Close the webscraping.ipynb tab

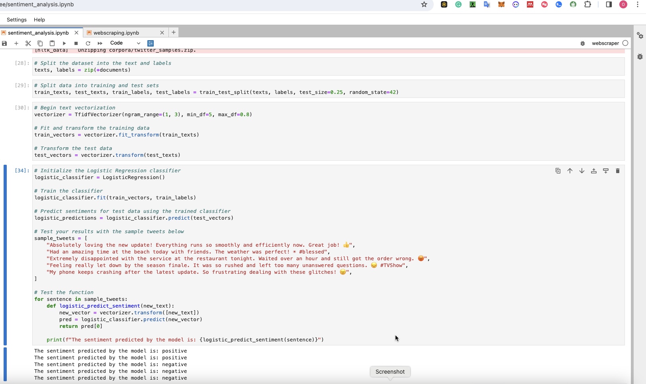162,33
